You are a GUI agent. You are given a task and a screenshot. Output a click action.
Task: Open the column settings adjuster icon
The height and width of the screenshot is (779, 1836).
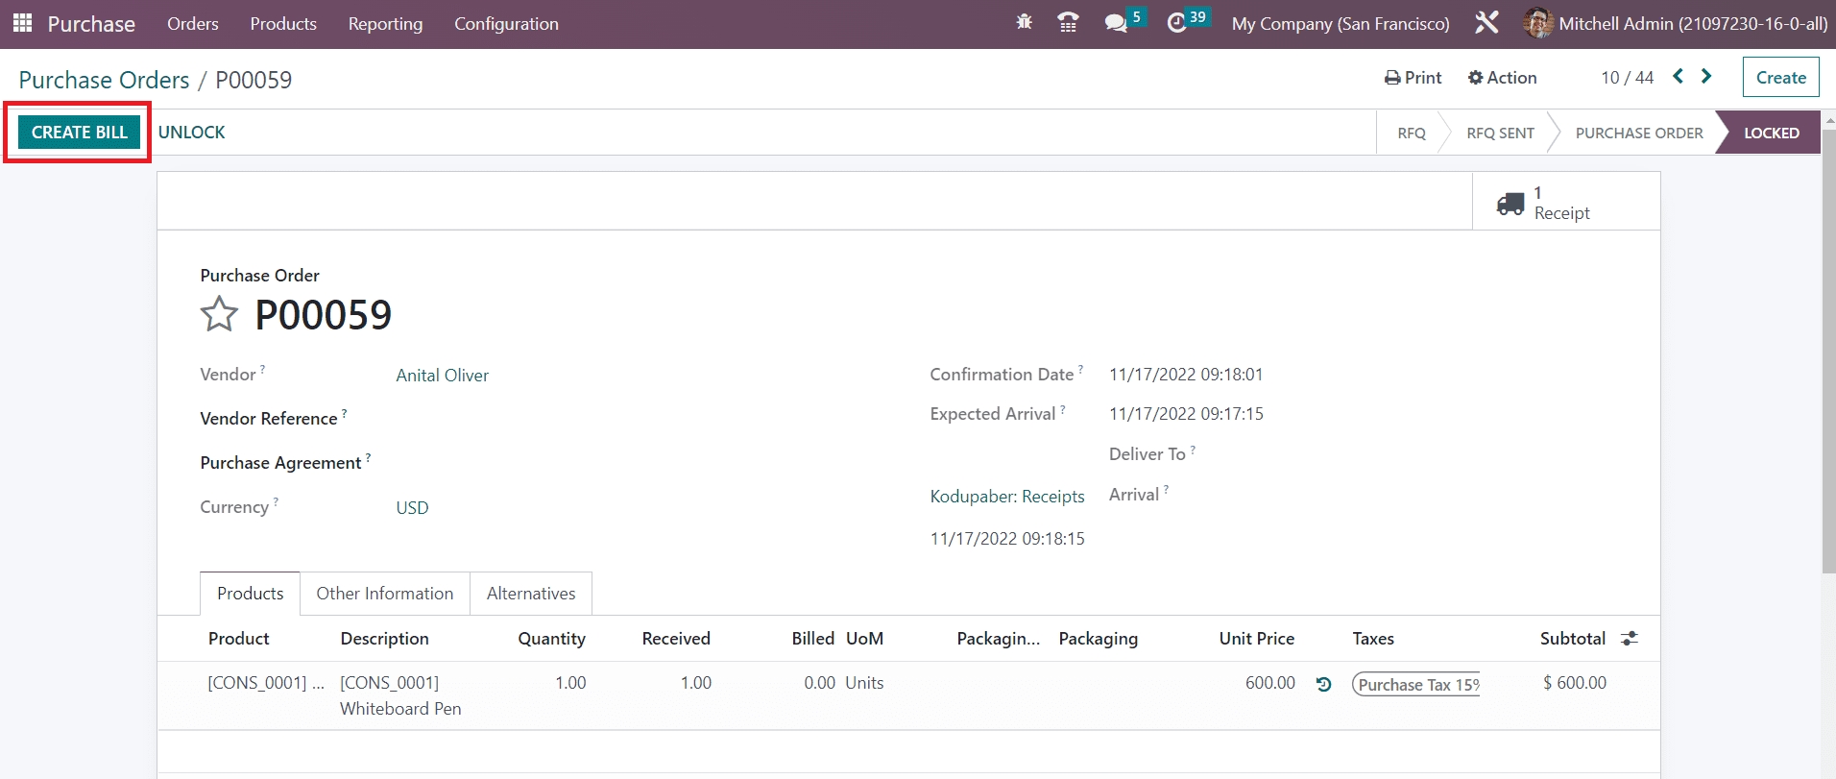point(1630,639)
